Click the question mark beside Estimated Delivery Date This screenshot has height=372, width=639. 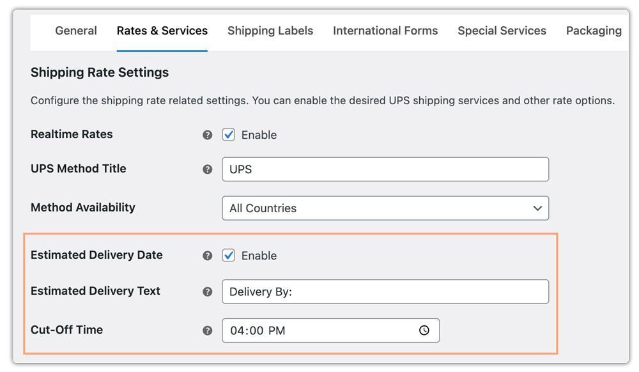click(207, 255)
